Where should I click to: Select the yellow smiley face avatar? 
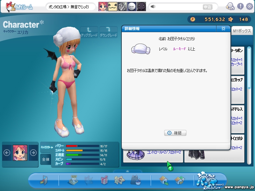tap(113, 6)
